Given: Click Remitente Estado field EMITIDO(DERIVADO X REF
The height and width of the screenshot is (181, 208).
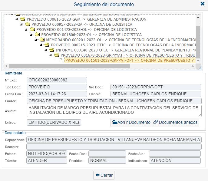Looking at the screenshot, I should coord(54,122).
